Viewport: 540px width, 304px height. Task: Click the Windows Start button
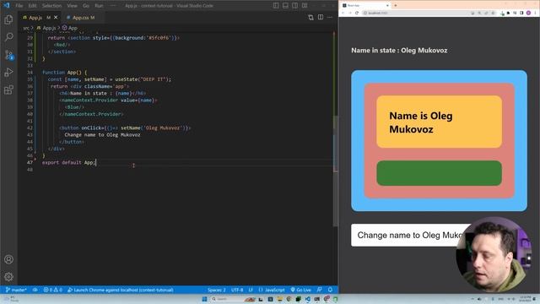pyautogui.click(x=204, y=299)
